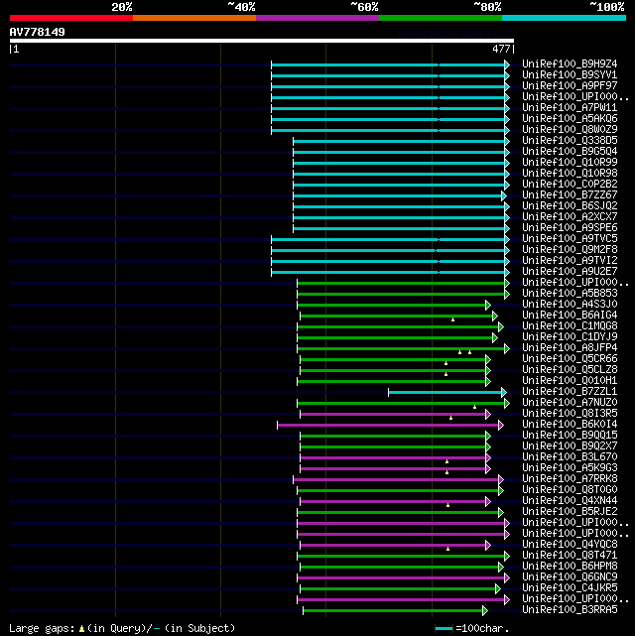Select the UniRef100_B5RJE2 label
This screenshot has width=635, height=636.
(x=570, y=511)
